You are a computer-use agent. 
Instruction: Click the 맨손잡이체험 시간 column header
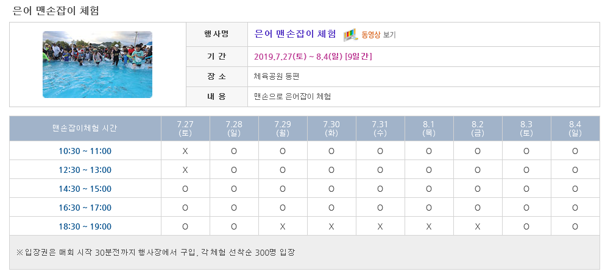(85, 128)
